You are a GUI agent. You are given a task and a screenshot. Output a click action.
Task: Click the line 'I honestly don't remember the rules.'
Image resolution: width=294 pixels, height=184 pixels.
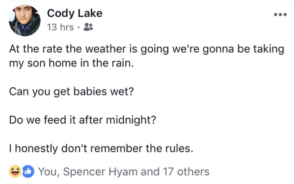point(101,148)
